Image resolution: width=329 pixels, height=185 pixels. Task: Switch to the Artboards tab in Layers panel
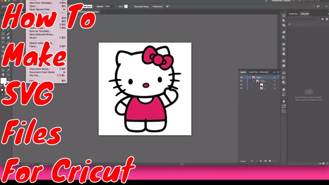(x=264, y=72)
